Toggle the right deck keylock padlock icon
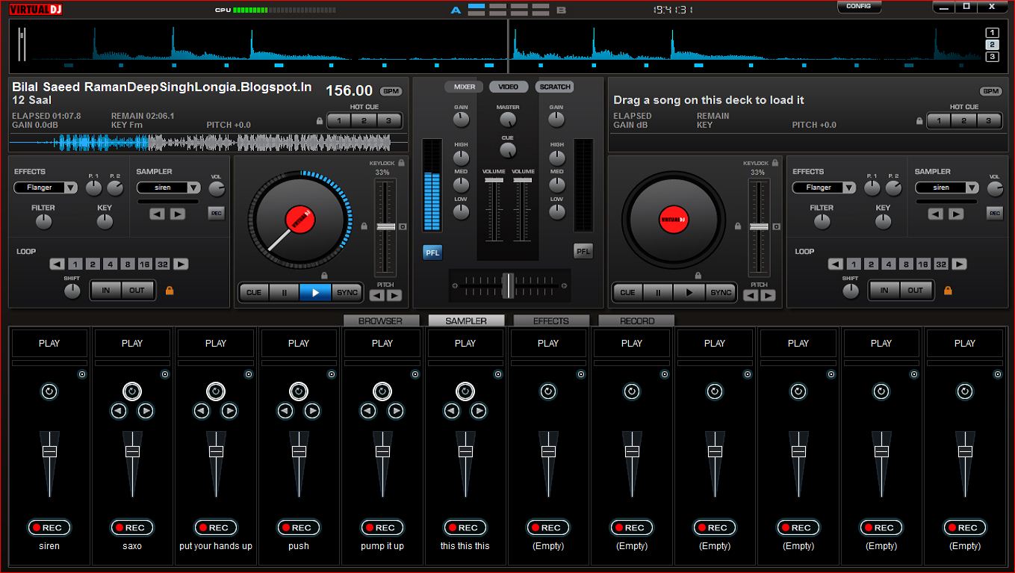1015x573 pixels. tap(775, 163)
